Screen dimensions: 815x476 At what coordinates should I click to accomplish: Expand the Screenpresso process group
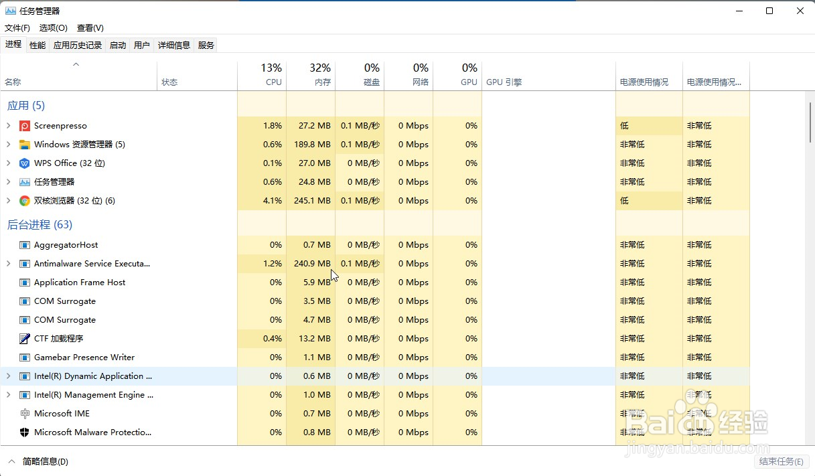pos(8,126)
